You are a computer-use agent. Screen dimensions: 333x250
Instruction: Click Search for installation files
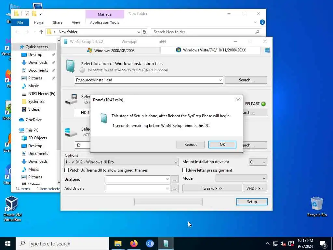tap(246, 80)
